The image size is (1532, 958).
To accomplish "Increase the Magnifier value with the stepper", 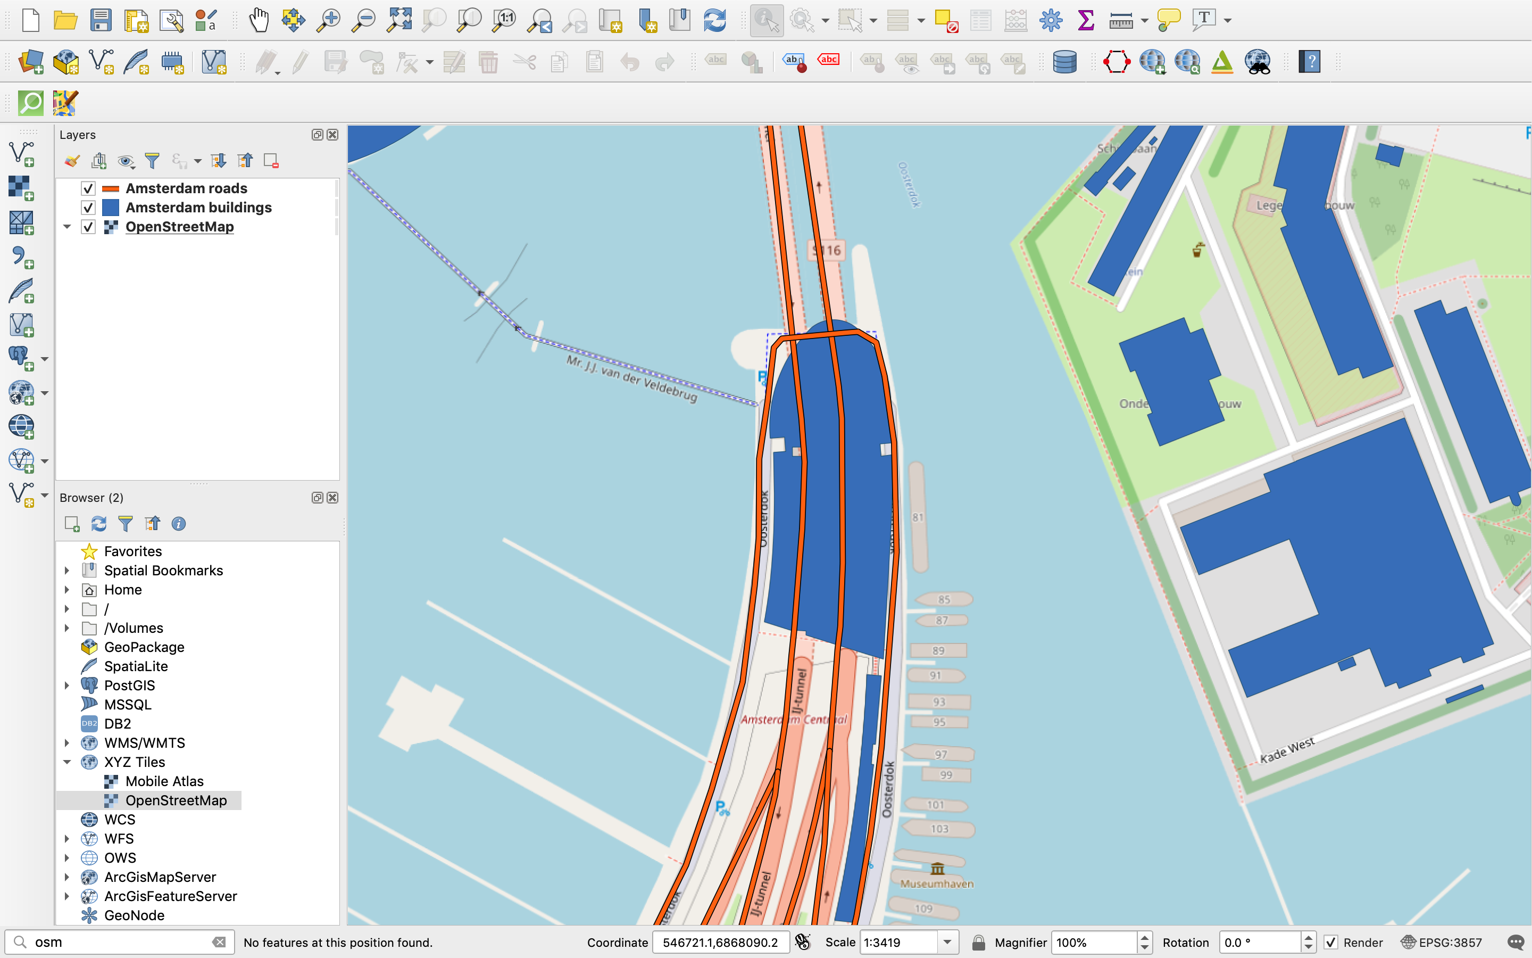I will click(x=1146, y=937).
